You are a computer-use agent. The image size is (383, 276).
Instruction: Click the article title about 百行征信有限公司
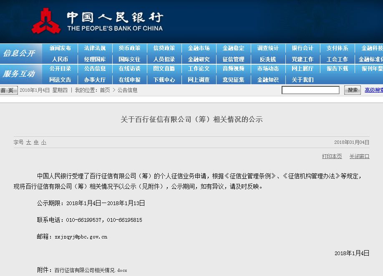pyautogui.click(x=191, y=119)
